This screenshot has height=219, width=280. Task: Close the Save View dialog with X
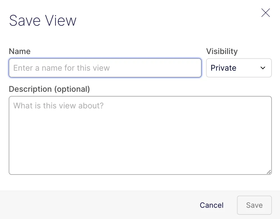(266, 13)
